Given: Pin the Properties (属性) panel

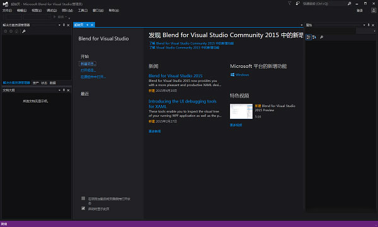Looking at the screenshot, I should (x=369, y=25).
